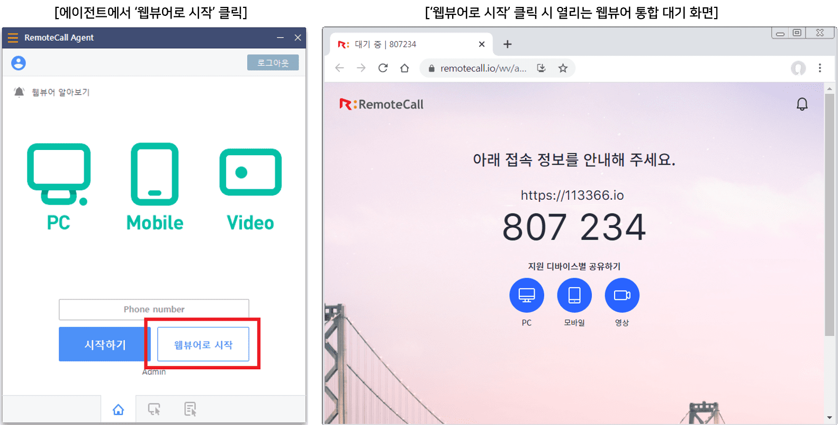Open the 웹뷰어 알아보기 notice link
Image resolution: width=838 pixels, height=425 pixels.
coord(60,92)
